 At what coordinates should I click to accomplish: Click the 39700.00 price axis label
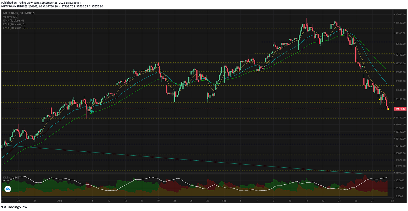tap(401, 64)
